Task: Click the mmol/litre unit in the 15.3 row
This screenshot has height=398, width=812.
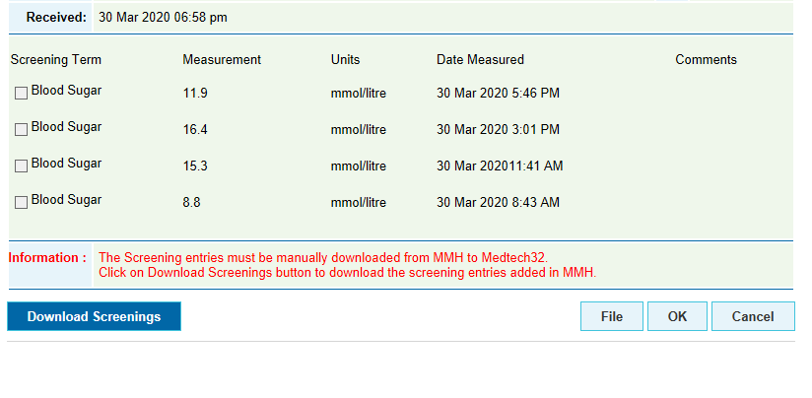Action: [359, 166]
